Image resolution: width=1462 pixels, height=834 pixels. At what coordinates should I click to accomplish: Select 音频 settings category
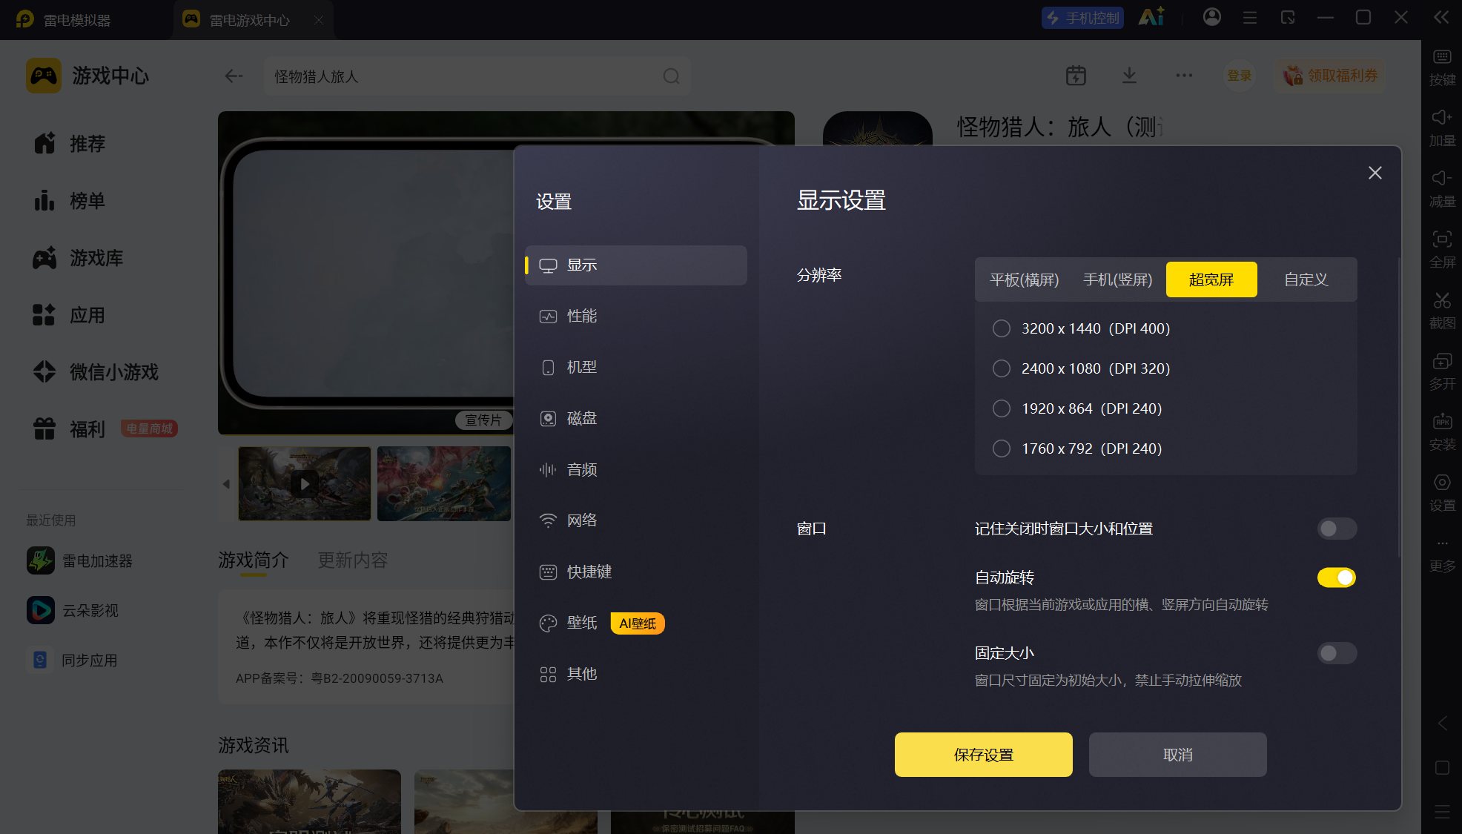tap(635, 469)
